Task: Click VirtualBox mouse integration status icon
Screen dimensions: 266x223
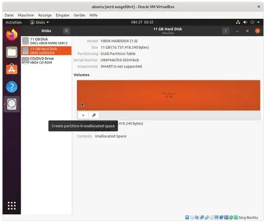Action: pos(231,218)
